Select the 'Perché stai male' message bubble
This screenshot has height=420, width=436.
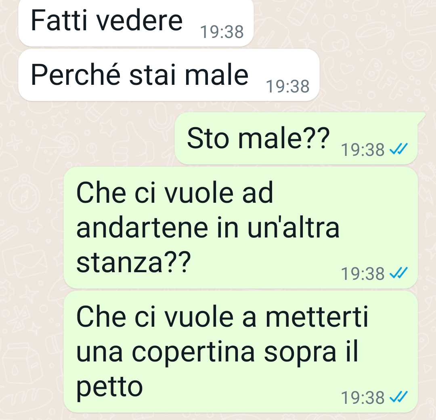(169, 75)
